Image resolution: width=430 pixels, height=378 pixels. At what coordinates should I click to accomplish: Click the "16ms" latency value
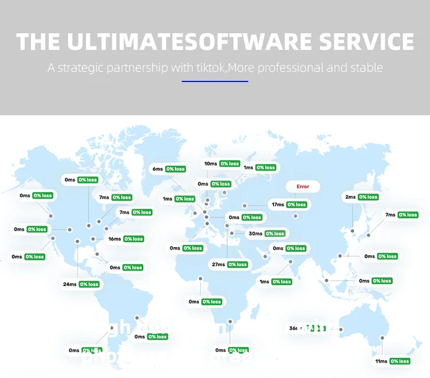(115, 239)
